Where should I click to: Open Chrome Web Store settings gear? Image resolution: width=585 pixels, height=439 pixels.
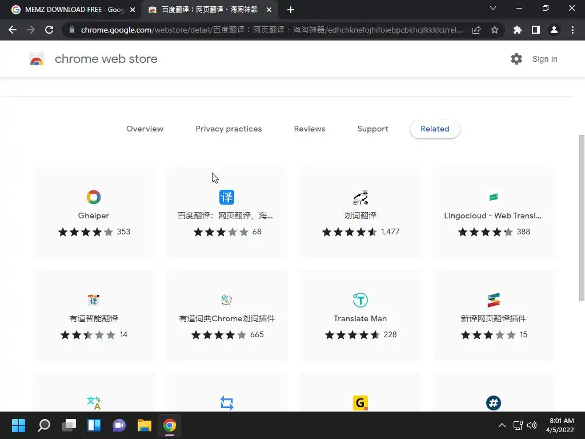516,59
